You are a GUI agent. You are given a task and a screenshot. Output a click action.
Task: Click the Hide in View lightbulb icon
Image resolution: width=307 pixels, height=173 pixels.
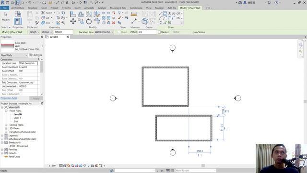(x=119, y=13)
